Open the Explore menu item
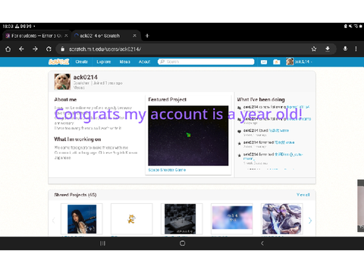Image resolution: width=364 pixels, height=273 pixels. pyautogui.click(x=104, y=61)
